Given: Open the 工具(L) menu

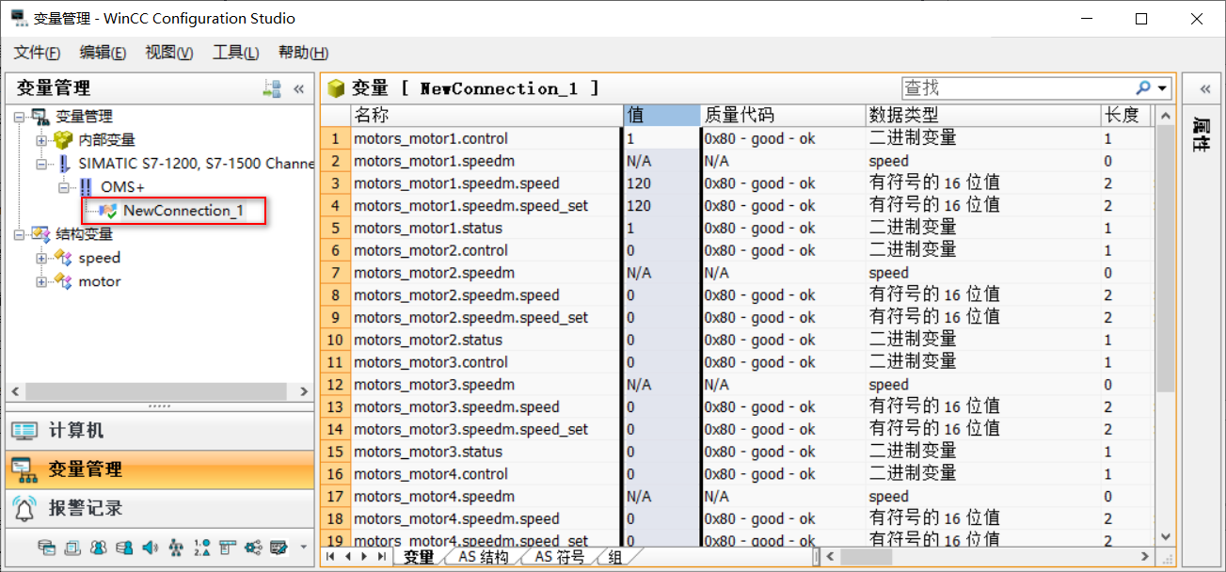Looking at the screenshot, I should 235,53.
